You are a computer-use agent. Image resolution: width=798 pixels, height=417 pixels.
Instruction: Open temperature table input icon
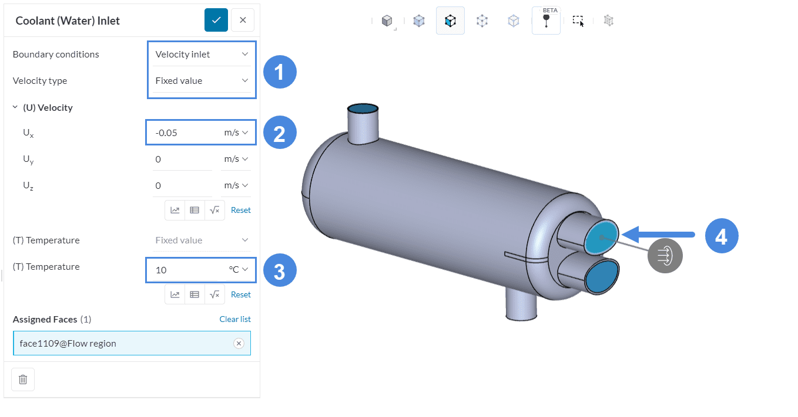(x=195, y=294)
